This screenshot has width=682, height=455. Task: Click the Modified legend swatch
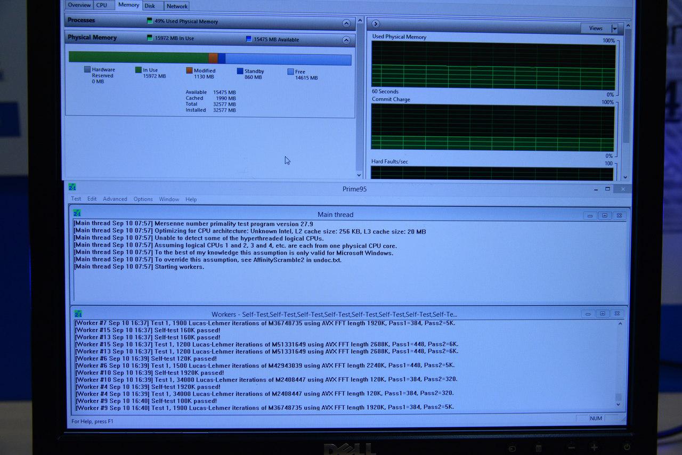(x=189, y=70)
